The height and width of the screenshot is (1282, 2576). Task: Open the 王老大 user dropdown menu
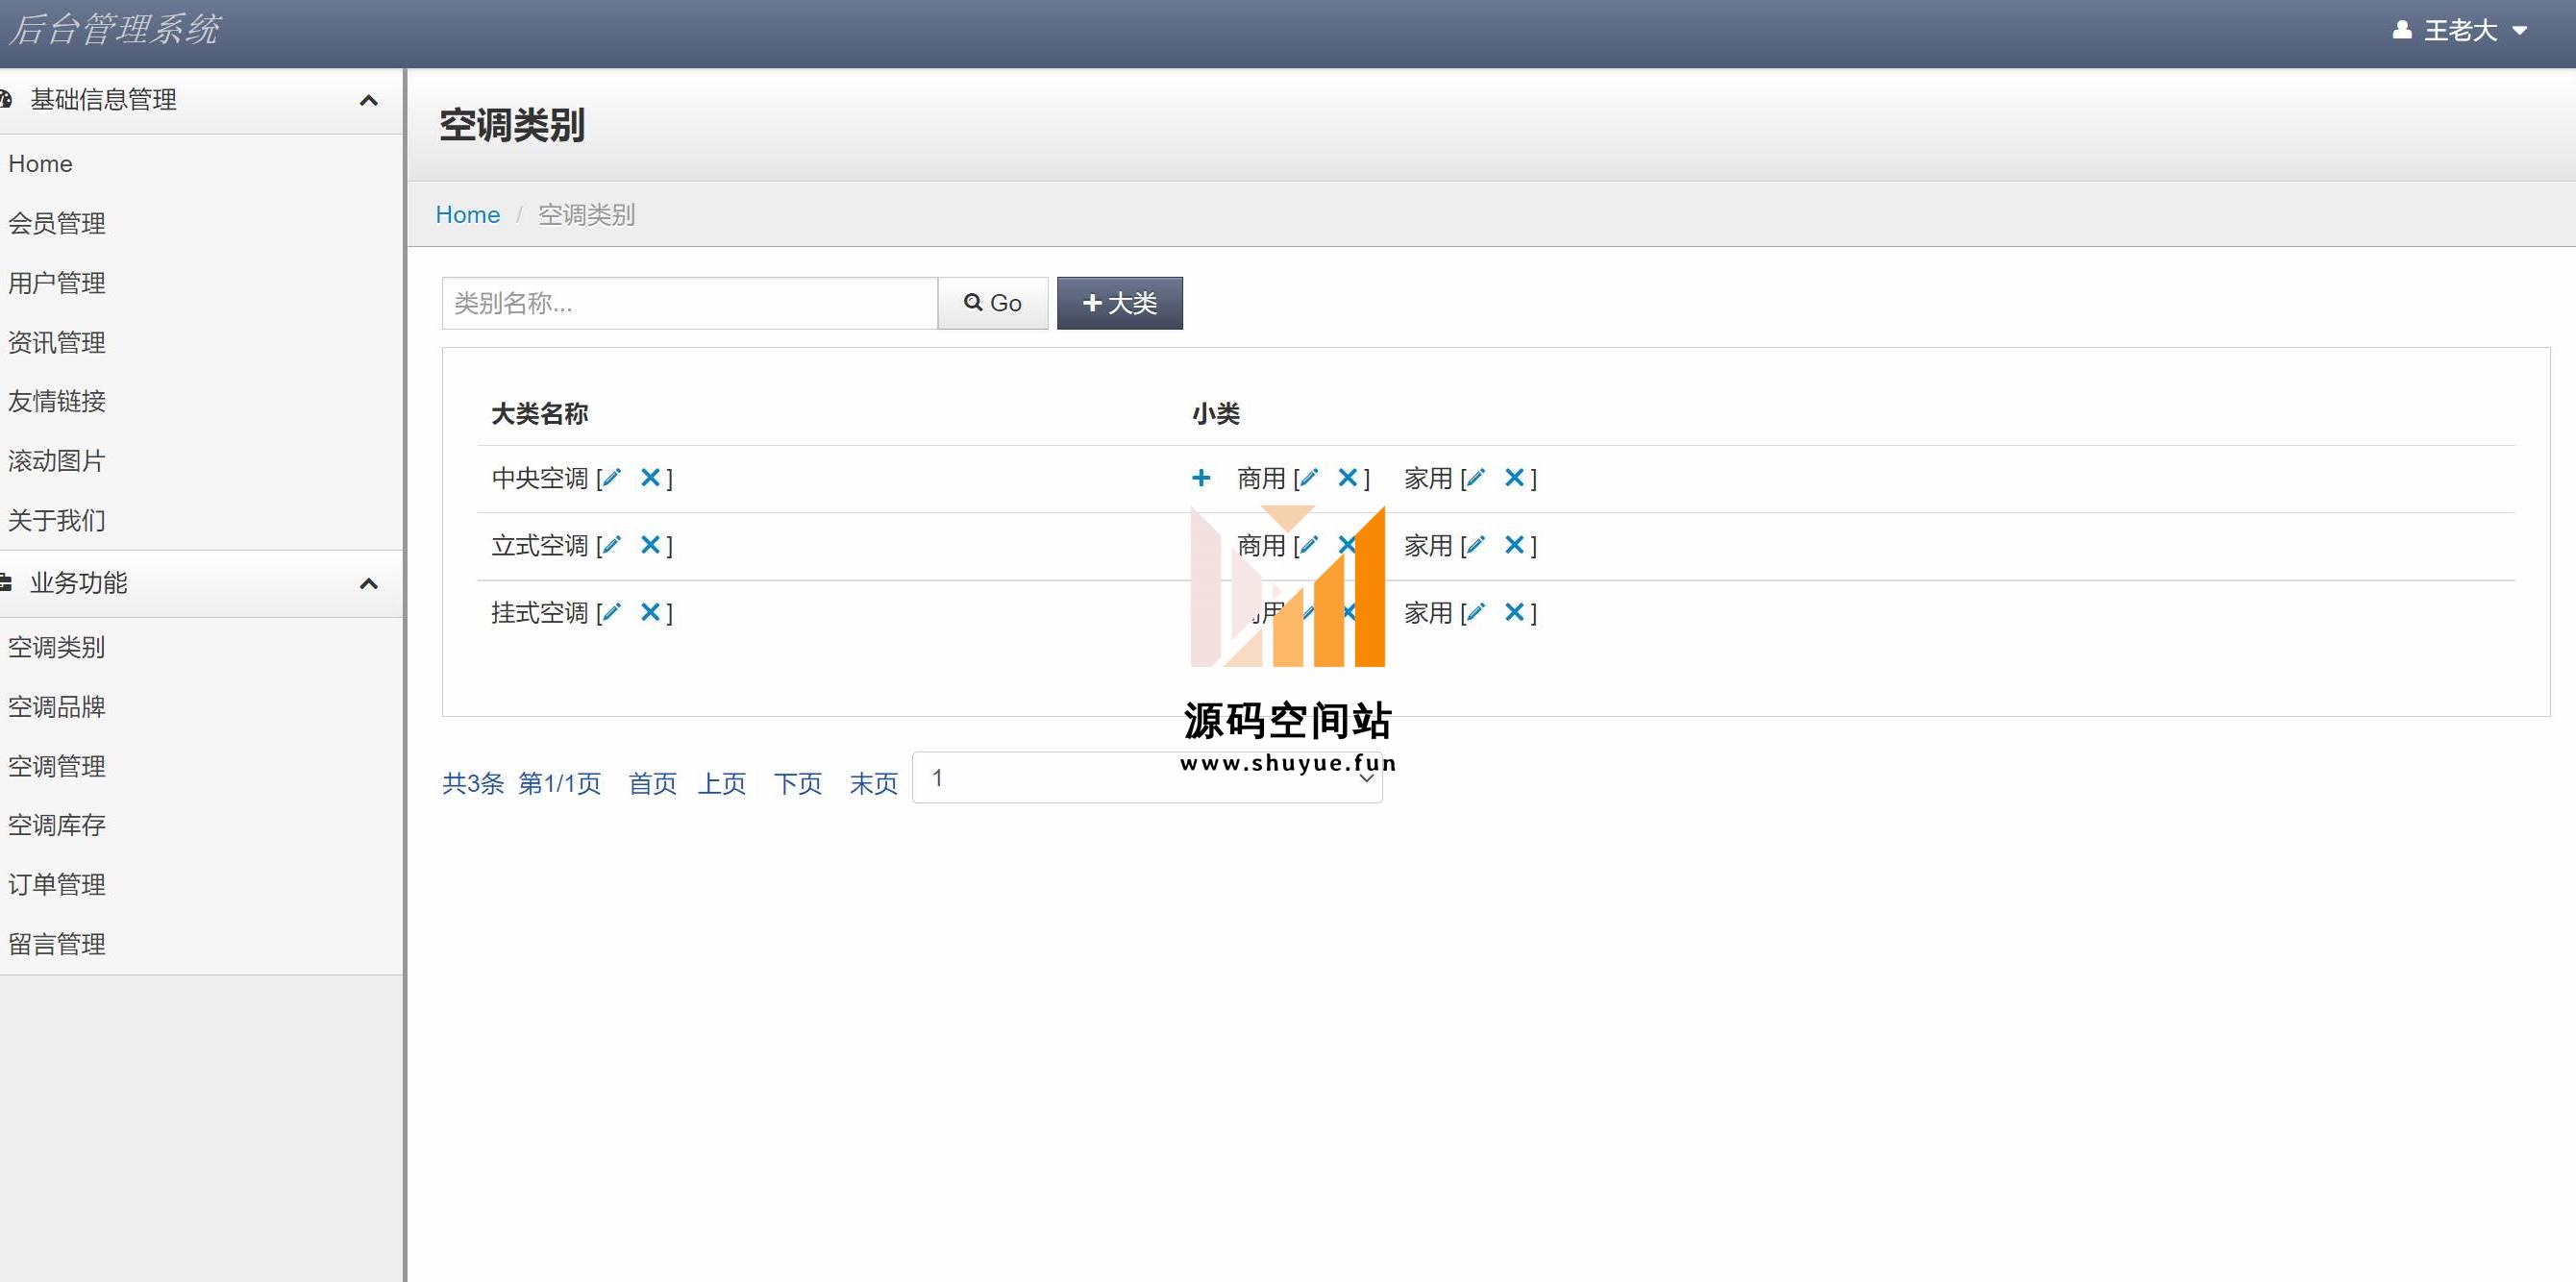point(2459,31)
